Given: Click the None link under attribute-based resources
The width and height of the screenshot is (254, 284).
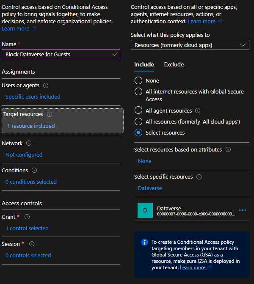Looking at the screenshot, I should (145, 161).
